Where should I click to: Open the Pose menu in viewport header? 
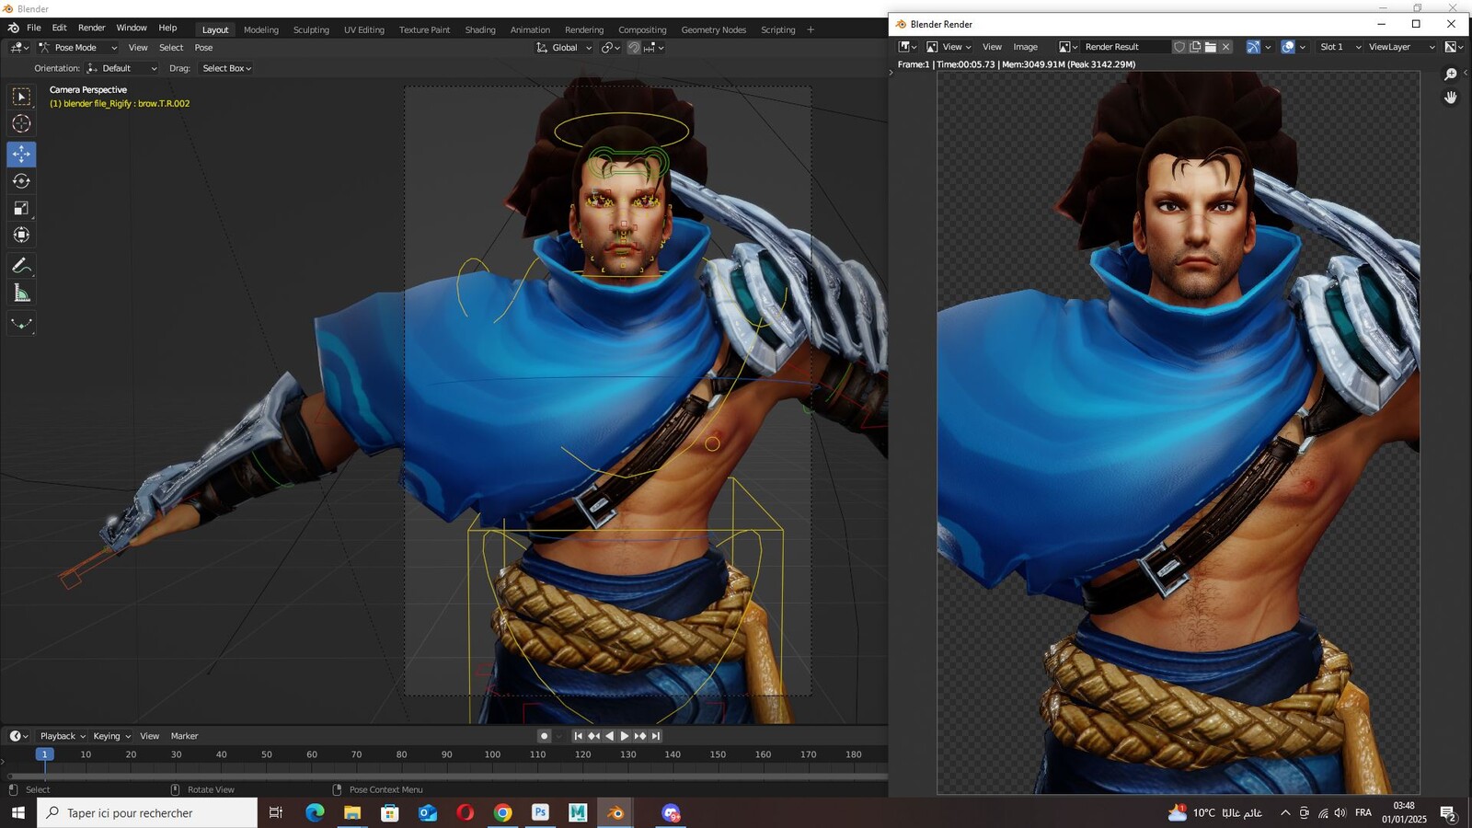pos(203,48)
